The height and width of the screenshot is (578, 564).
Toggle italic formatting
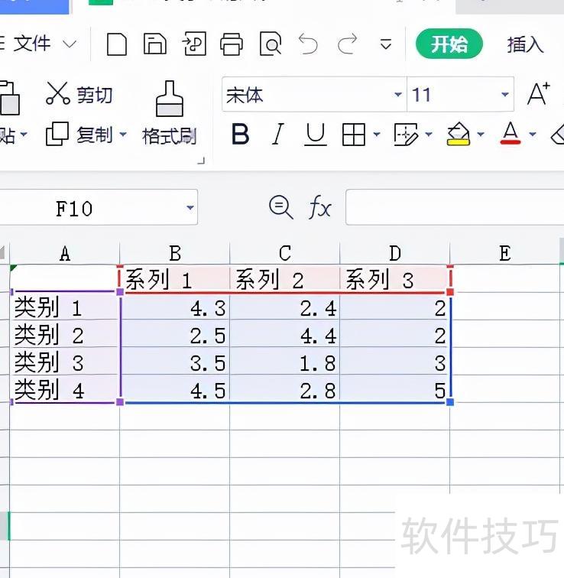click(277, 135)
